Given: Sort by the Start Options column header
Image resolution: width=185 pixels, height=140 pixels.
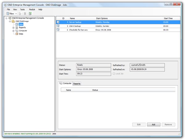Looking at the screenshot, I should pos(102,18).
